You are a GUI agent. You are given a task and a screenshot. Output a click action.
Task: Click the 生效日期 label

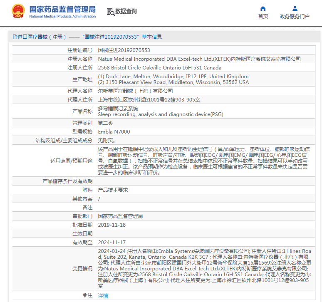82,234
